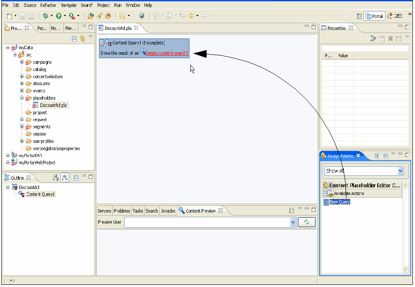Open Project Explorer view menu triangle

point(90,37)
